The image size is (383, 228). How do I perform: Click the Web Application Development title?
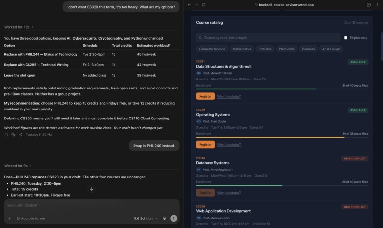[223, 211]
